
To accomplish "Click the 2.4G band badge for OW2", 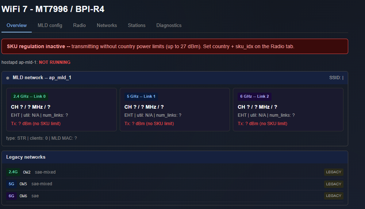I will coord(13,172).
